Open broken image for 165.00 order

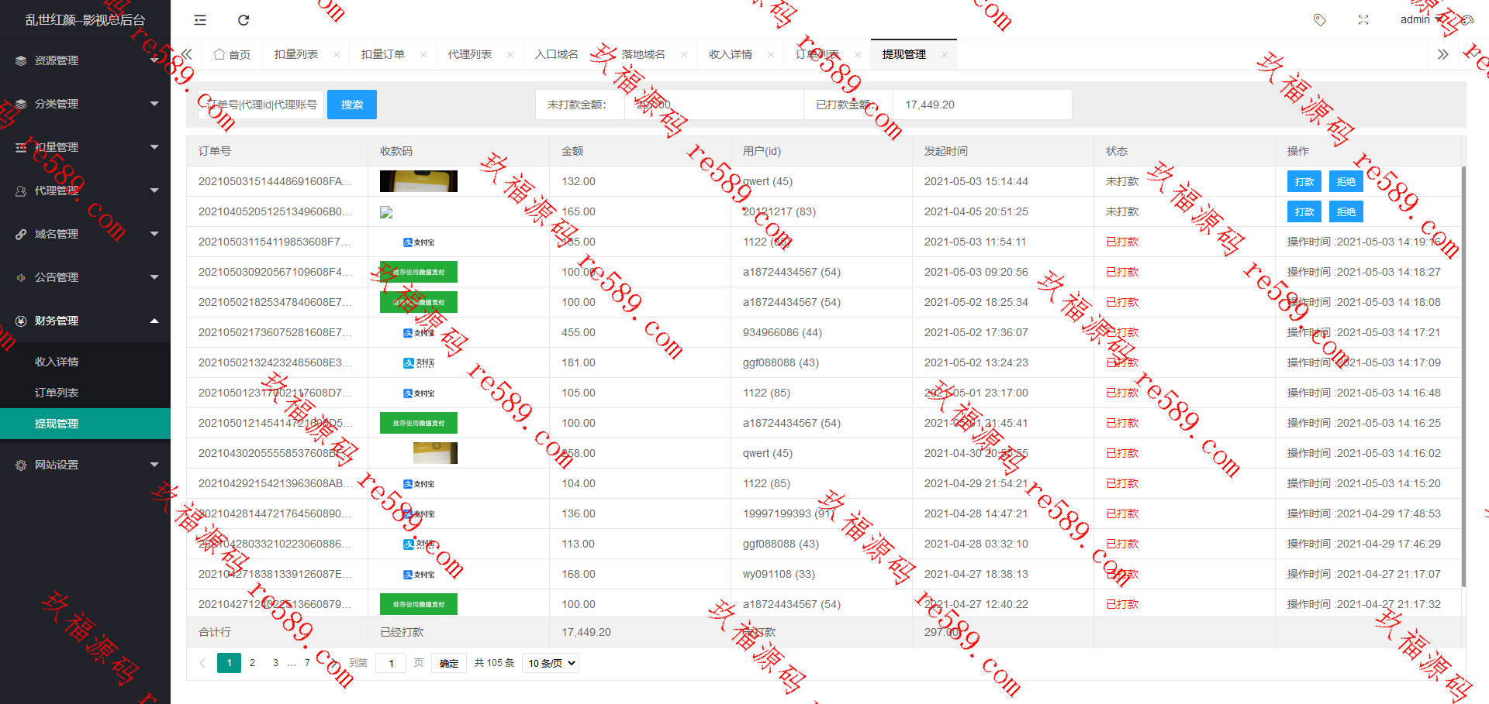(386, 212)
